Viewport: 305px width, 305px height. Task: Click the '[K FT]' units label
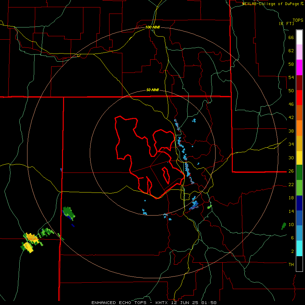[286, 23]
